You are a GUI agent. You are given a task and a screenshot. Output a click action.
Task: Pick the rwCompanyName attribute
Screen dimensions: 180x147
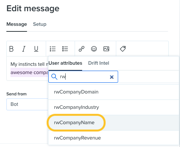click(x=114, y=123)
